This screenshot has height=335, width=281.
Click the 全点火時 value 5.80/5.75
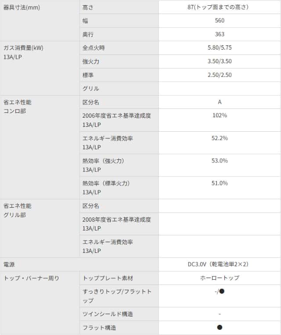(x=220, y=47)
